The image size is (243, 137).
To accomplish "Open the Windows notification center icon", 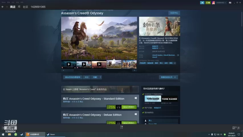I will click(239, 135).
